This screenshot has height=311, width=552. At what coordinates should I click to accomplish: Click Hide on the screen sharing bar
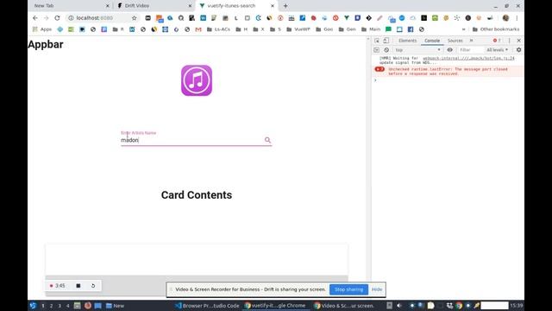tap(377, 289)
